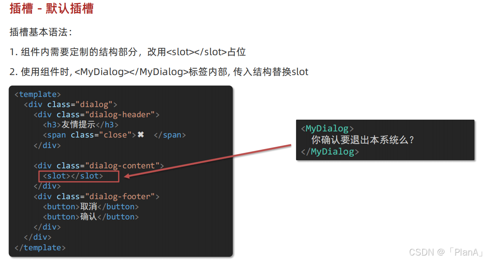Click the <slot></slot> code text
This screenshot has width=489, height=260.
[x=73, y=176]
